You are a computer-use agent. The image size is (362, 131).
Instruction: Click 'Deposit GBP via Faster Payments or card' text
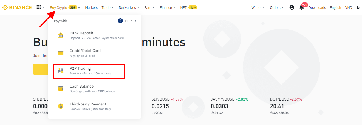(97, 38)
